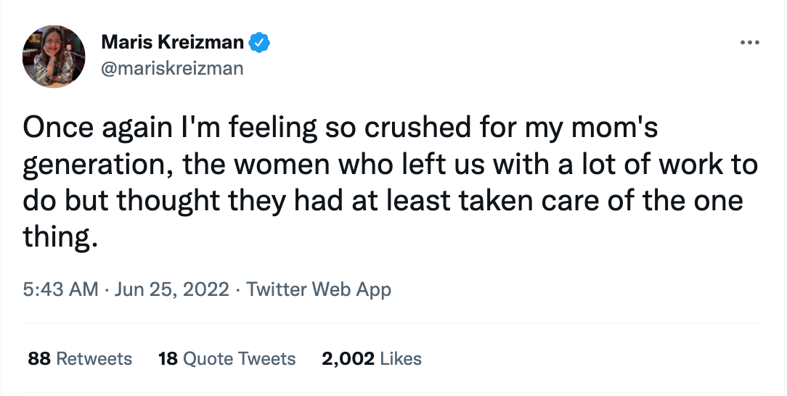
Task: Open Maris Kreizman's profile avatar photo
Action: click(x=54, y=57)
